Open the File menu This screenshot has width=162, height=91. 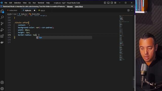[x=6, y=3]
